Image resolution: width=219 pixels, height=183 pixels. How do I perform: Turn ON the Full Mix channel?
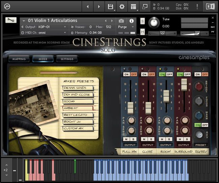tap(127, 74)
